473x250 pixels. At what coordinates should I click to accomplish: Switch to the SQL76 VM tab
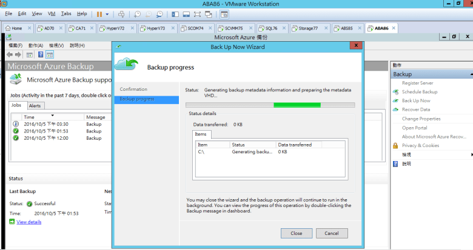(268, 28)
